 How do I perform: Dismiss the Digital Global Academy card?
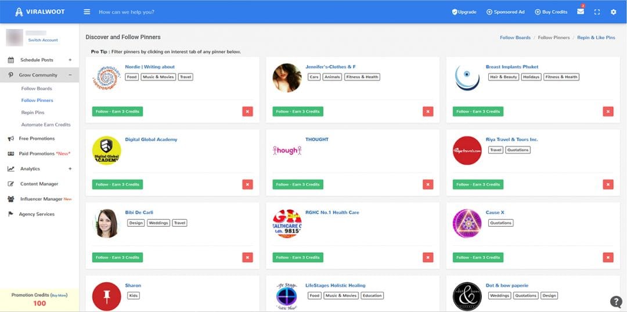coord(247,184)
